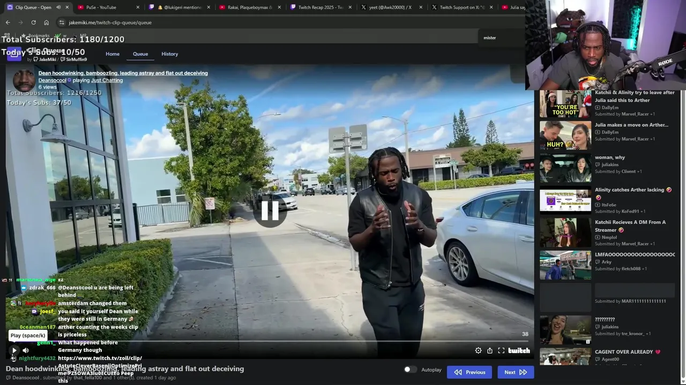The image size is (686, 385).
Task: Click the browser home icon
Action: (x=46, y=22)
